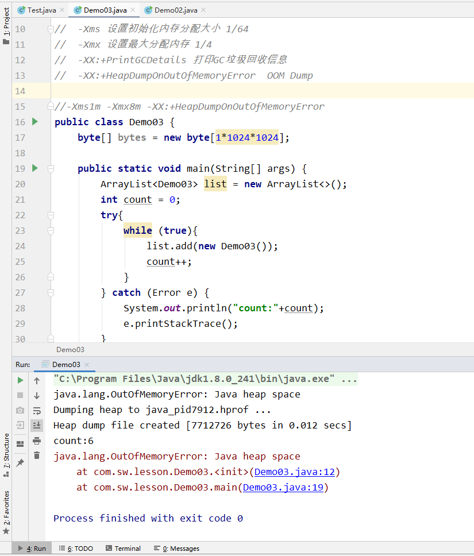Click while keyword on line 23

[x=138, y=230]
